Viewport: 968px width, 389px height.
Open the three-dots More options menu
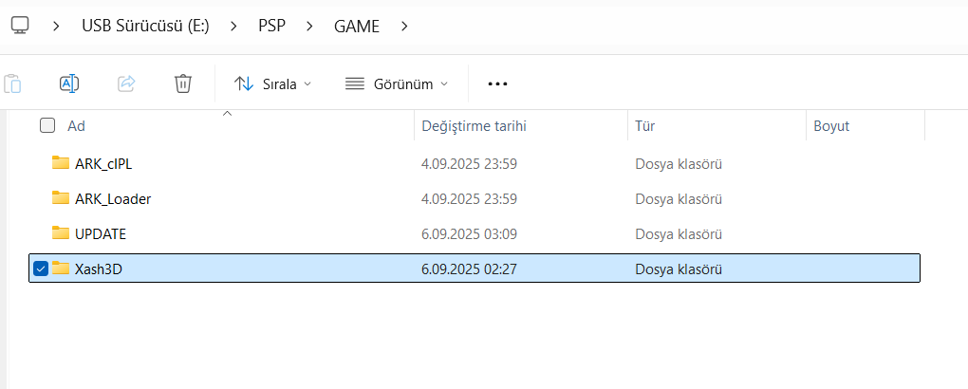497,84
